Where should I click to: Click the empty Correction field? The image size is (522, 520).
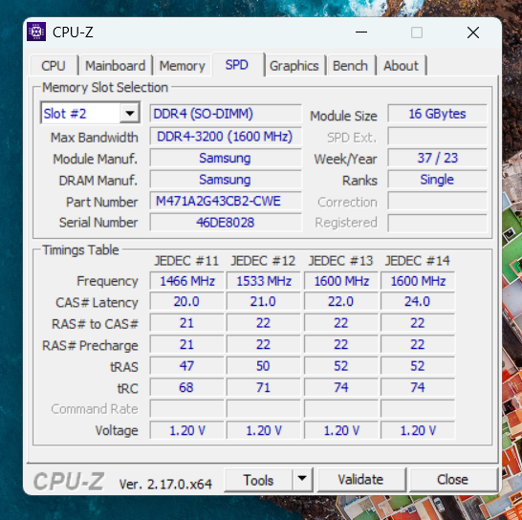coord(437,201)
